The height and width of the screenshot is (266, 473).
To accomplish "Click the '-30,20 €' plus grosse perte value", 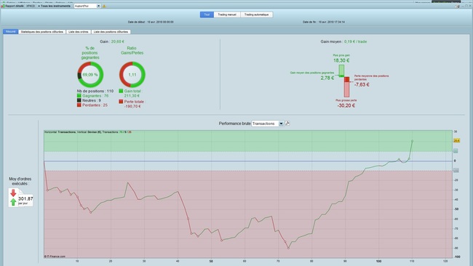I will pos(346,105).
